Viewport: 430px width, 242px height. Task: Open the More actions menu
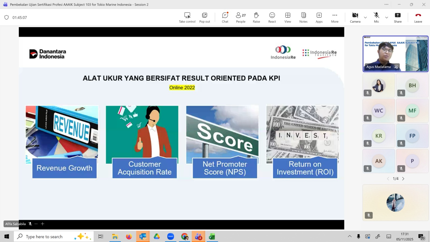click(335, 17)
